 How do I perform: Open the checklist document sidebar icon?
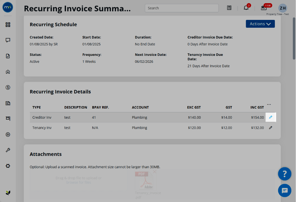pos(8,56)
